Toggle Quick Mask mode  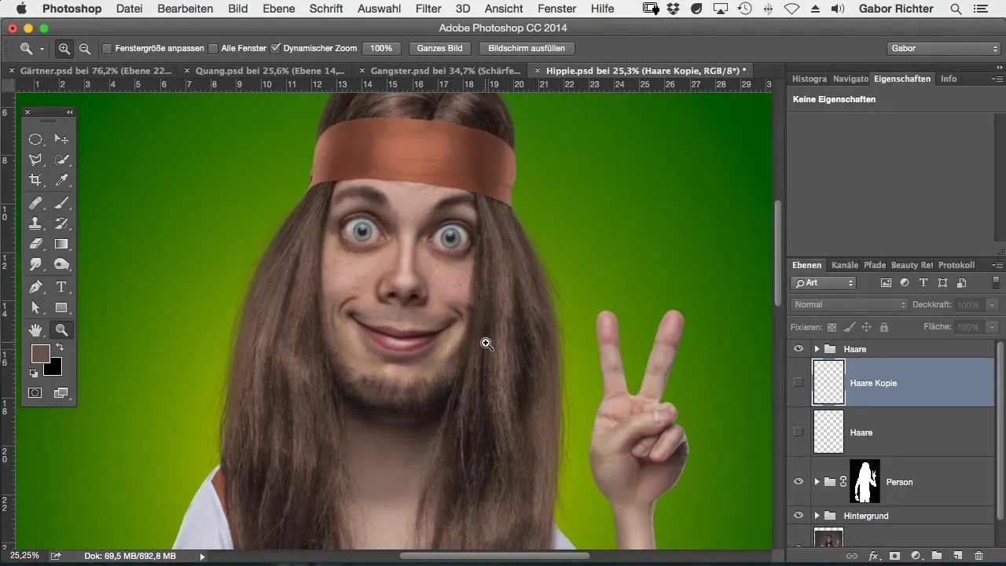click(x=35, y=392)
